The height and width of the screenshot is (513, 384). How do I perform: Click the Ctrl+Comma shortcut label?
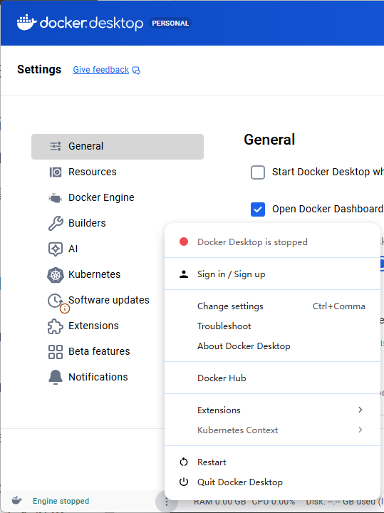tap(339, 306)
